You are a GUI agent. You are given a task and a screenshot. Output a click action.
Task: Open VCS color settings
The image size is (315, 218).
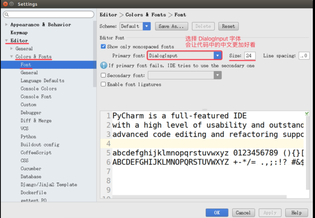[x=24, y=128]
